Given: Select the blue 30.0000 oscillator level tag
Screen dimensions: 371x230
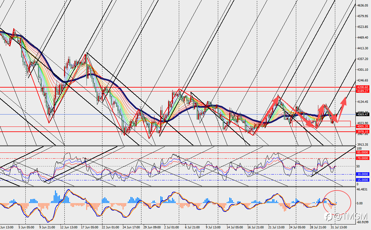Looking at the screenshot, I should click(363, 174).
